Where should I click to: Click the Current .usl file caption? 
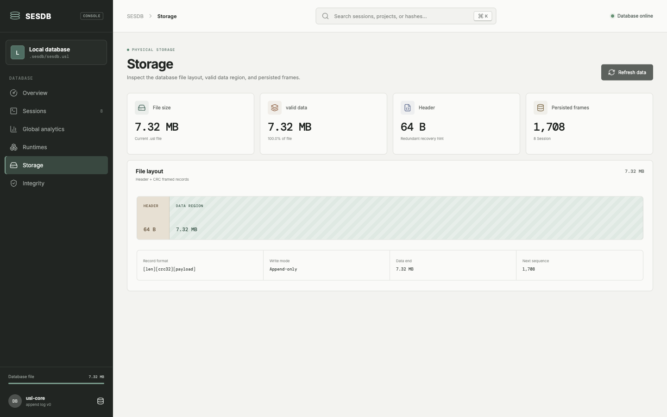(x=148, y=139)
